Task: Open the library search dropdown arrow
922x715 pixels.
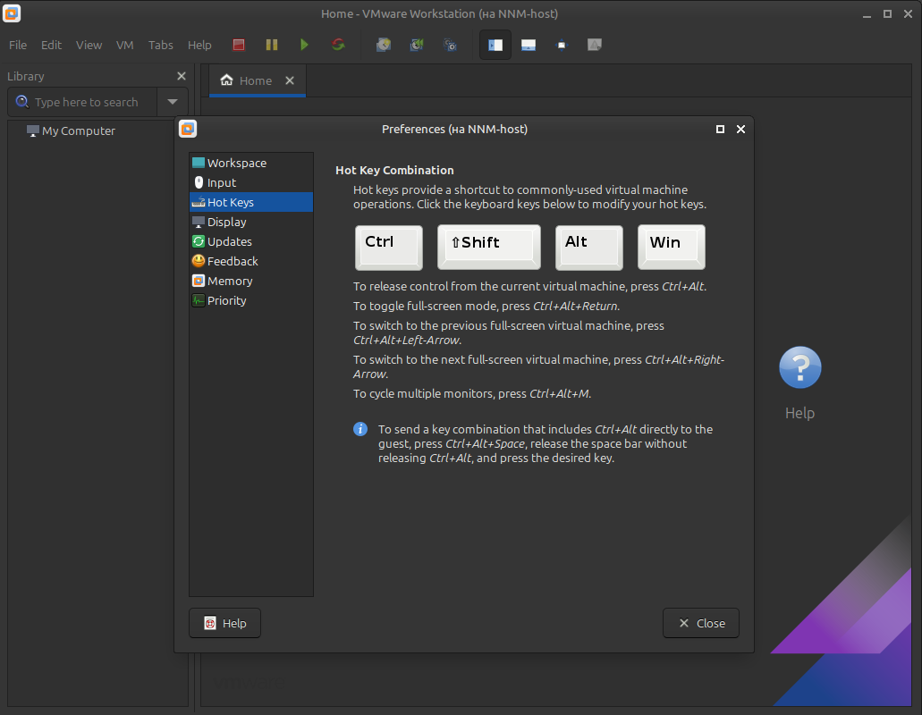Action: click(x=173, y=102)
